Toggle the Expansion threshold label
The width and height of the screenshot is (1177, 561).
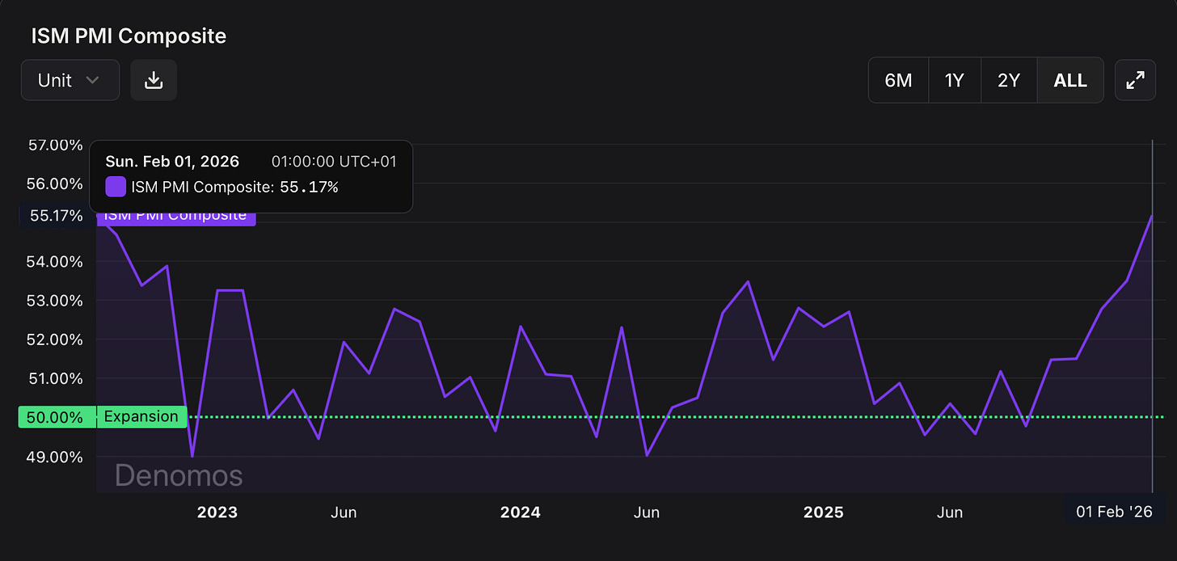click(x=141, y=416)
